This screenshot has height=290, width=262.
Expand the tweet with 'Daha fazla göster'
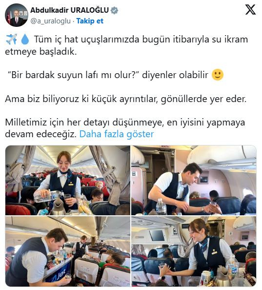(117, 134)
